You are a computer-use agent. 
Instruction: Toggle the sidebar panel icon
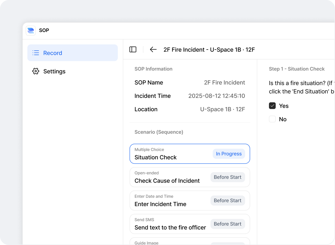(x=133, y=50)
